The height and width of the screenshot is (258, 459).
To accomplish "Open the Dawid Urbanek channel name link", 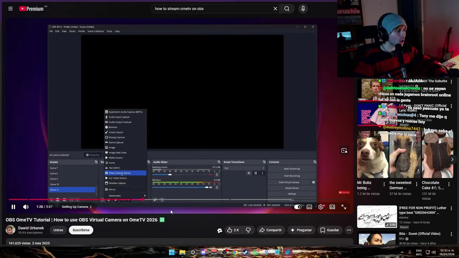I will pos(31,228).
